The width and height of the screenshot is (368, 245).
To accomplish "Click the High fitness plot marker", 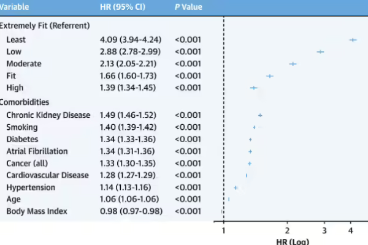I will click(x=253, y=88).
